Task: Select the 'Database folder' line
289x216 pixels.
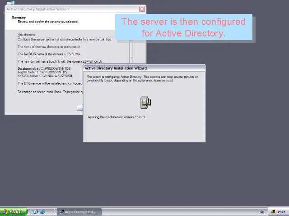Action: (x=44, y=68)
